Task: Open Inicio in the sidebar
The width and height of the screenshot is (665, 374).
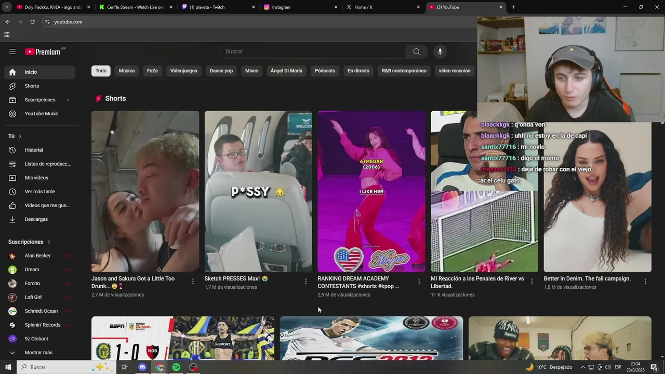Action: coord(39,72)
